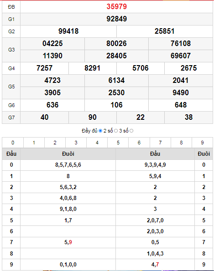Click the G6 number 106
This screenshot has height=271, width=214.
click(116, 105)
